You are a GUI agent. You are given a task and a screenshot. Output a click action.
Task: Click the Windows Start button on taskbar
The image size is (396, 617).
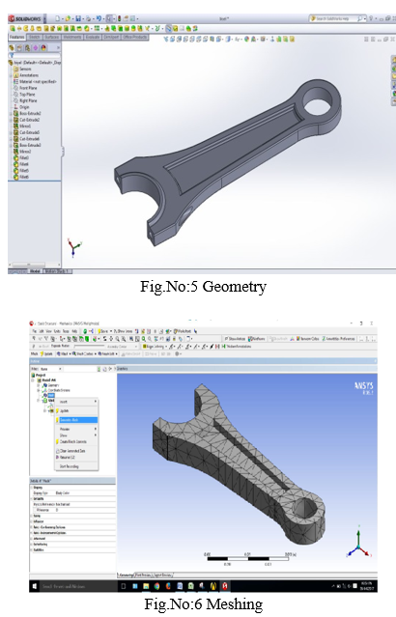click(x=35, y=586)
